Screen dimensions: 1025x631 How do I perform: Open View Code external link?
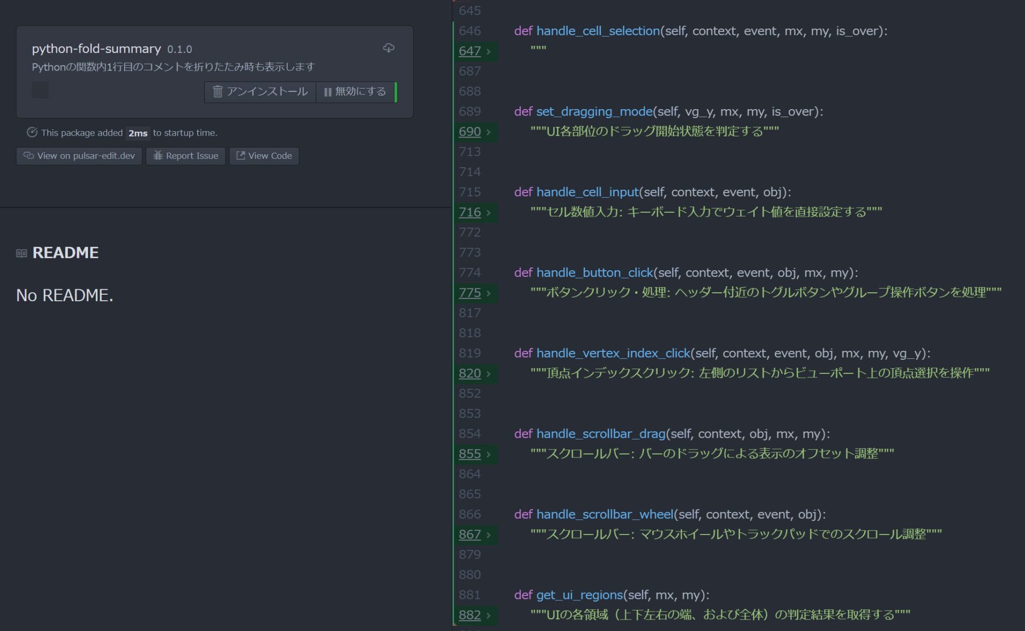click(x=264, y=156)
